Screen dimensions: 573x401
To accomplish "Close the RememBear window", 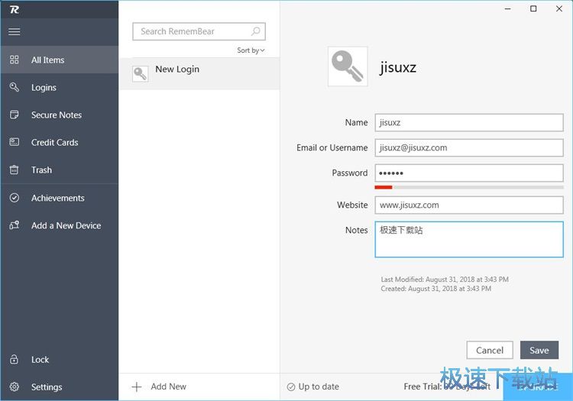I will click(x=559, y=8).
